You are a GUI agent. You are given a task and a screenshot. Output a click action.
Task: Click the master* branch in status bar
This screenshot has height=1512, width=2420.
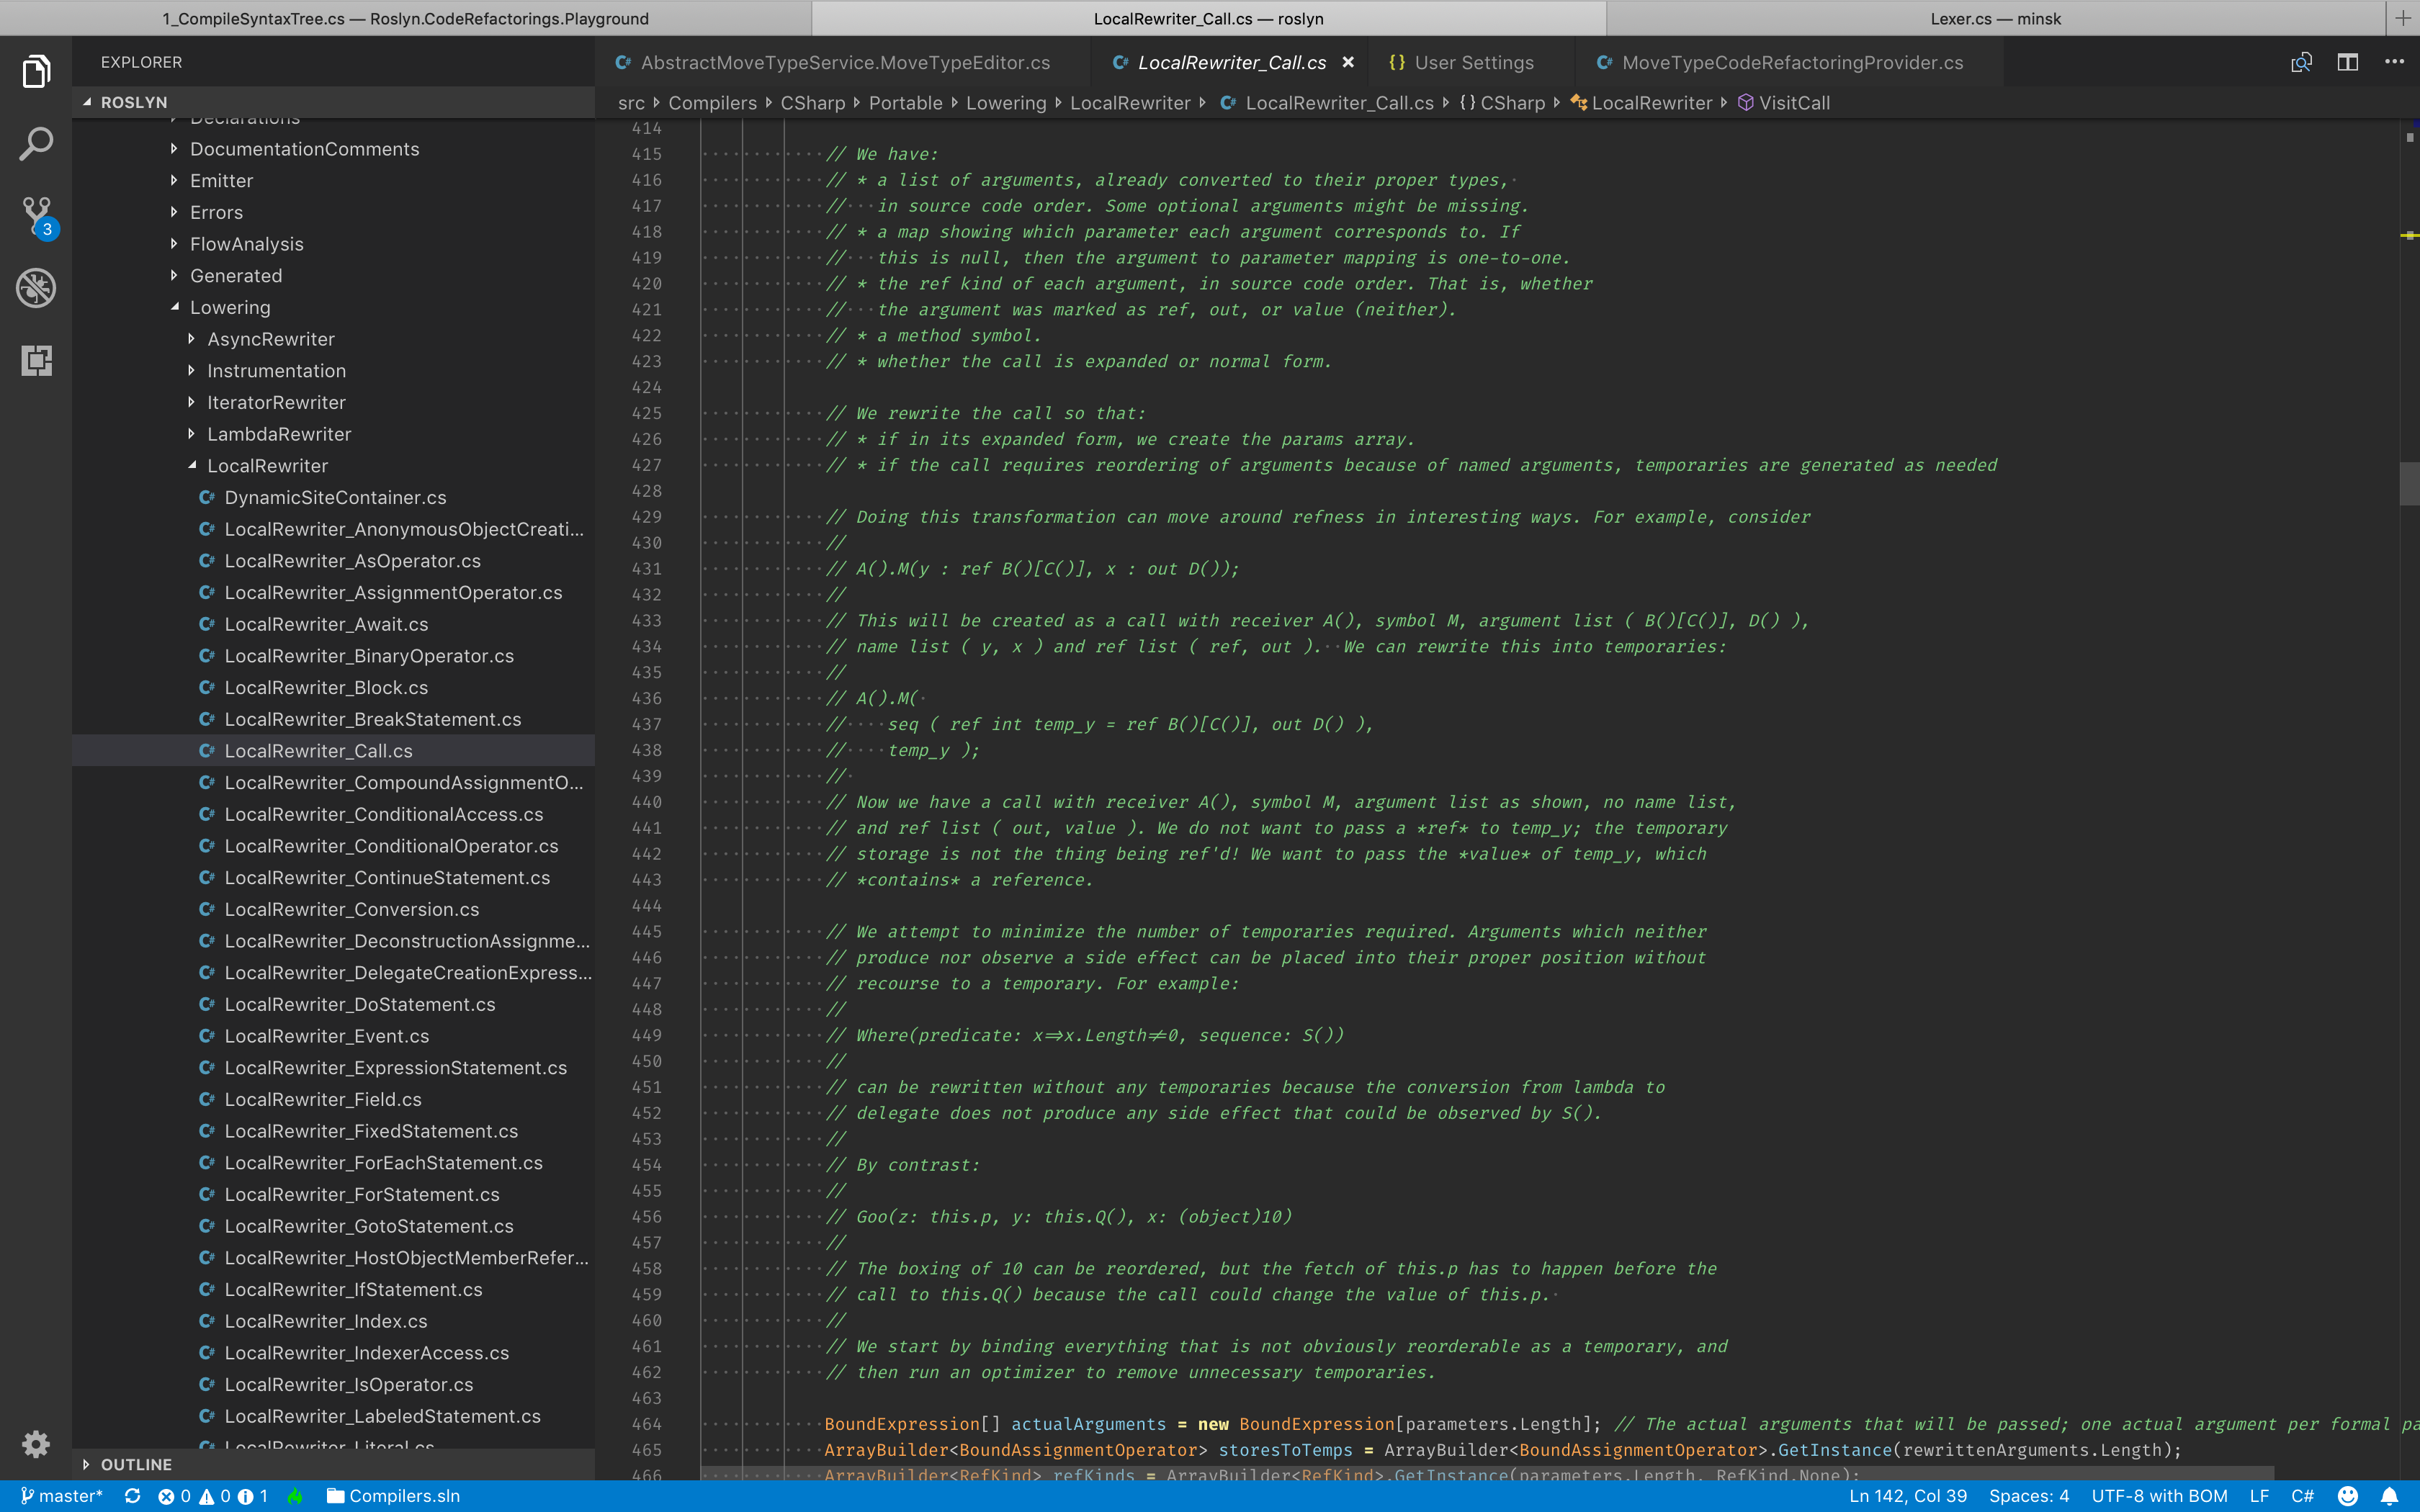pyautogui.click(x=62, y=1496)
